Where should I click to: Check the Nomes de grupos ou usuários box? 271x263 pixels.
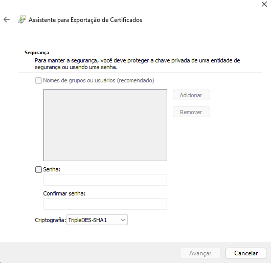[38, 80]
